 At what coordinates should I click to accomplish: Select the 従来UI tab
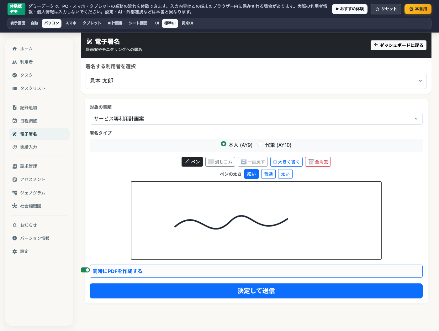187,23
